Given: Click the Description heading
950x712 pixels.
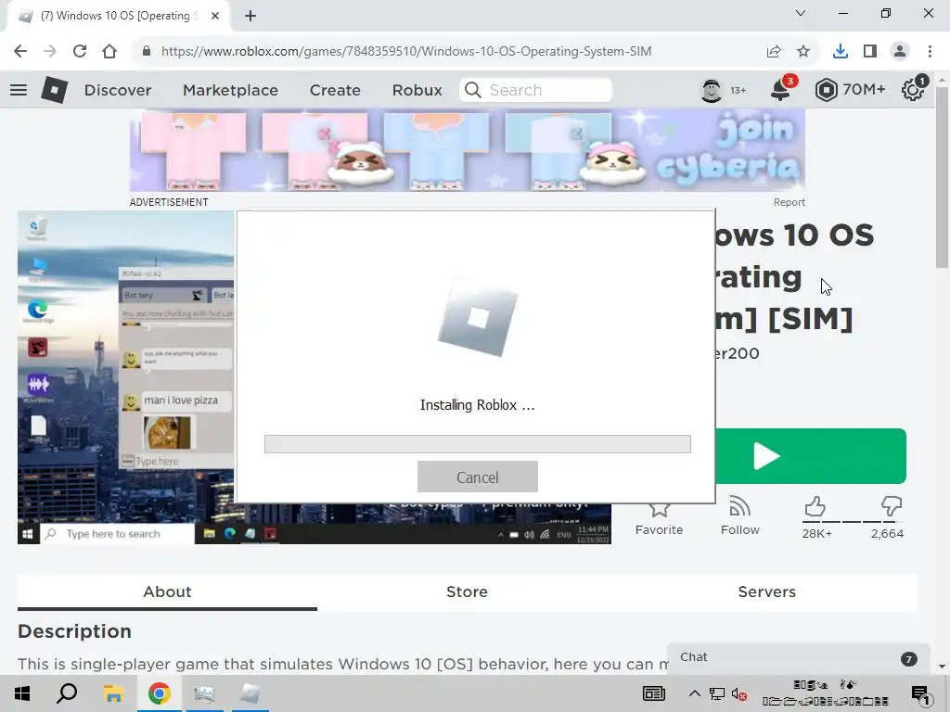Looking at the screenshot, I should pos(74,630).
